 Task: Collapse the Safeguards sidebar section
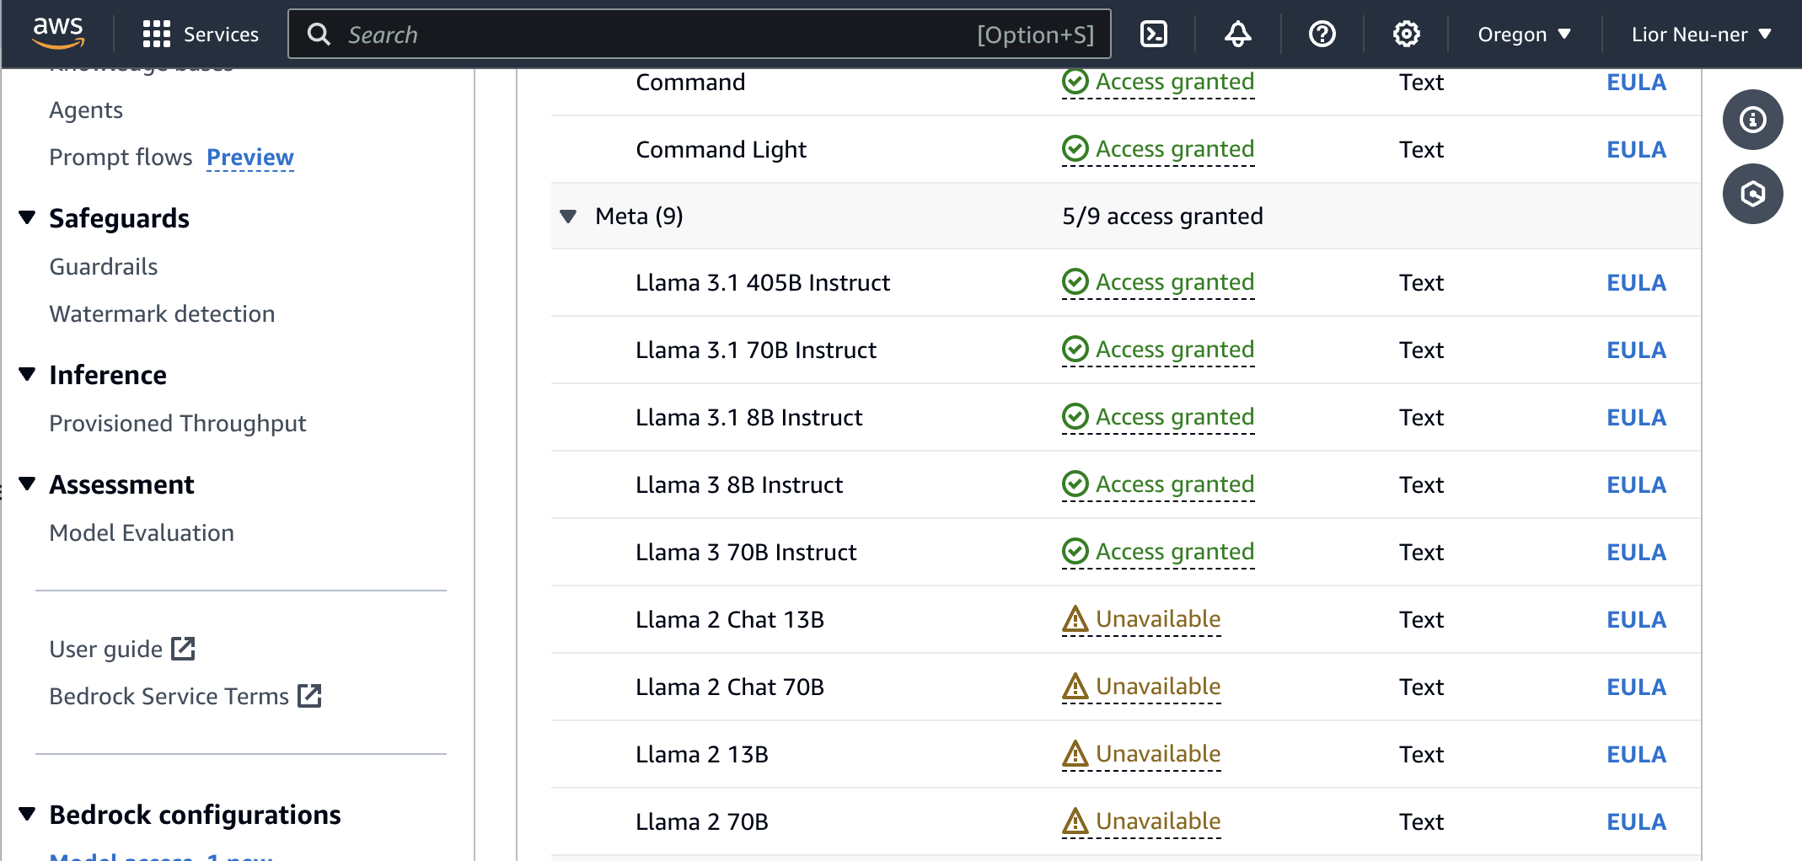click(x=27, y=218)
